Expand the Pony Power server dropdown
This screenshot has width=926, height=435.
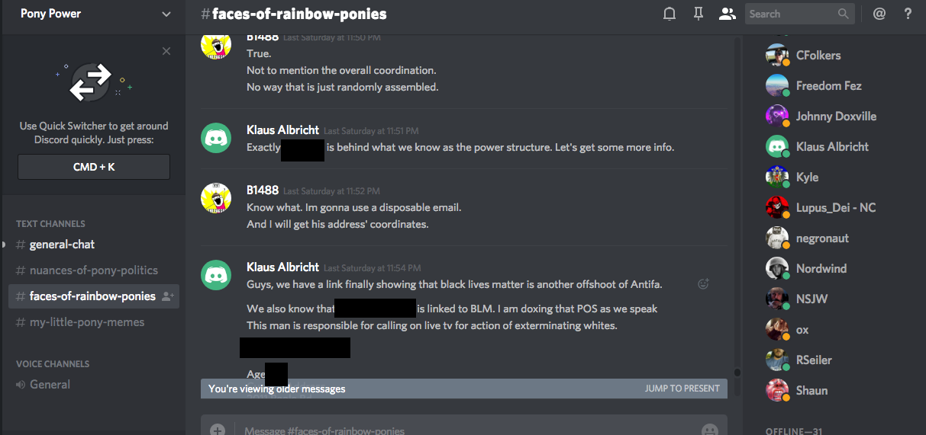(166, 14)
